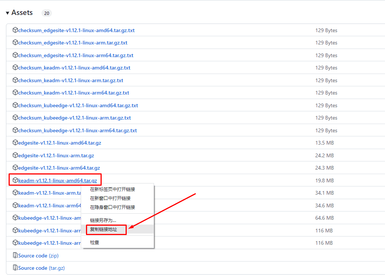The height and width of the screenshot is (275, 385).
Task: Download edgesite-v1.12.1-linux-amd64.tar.gz
Action: coord(60,143)
